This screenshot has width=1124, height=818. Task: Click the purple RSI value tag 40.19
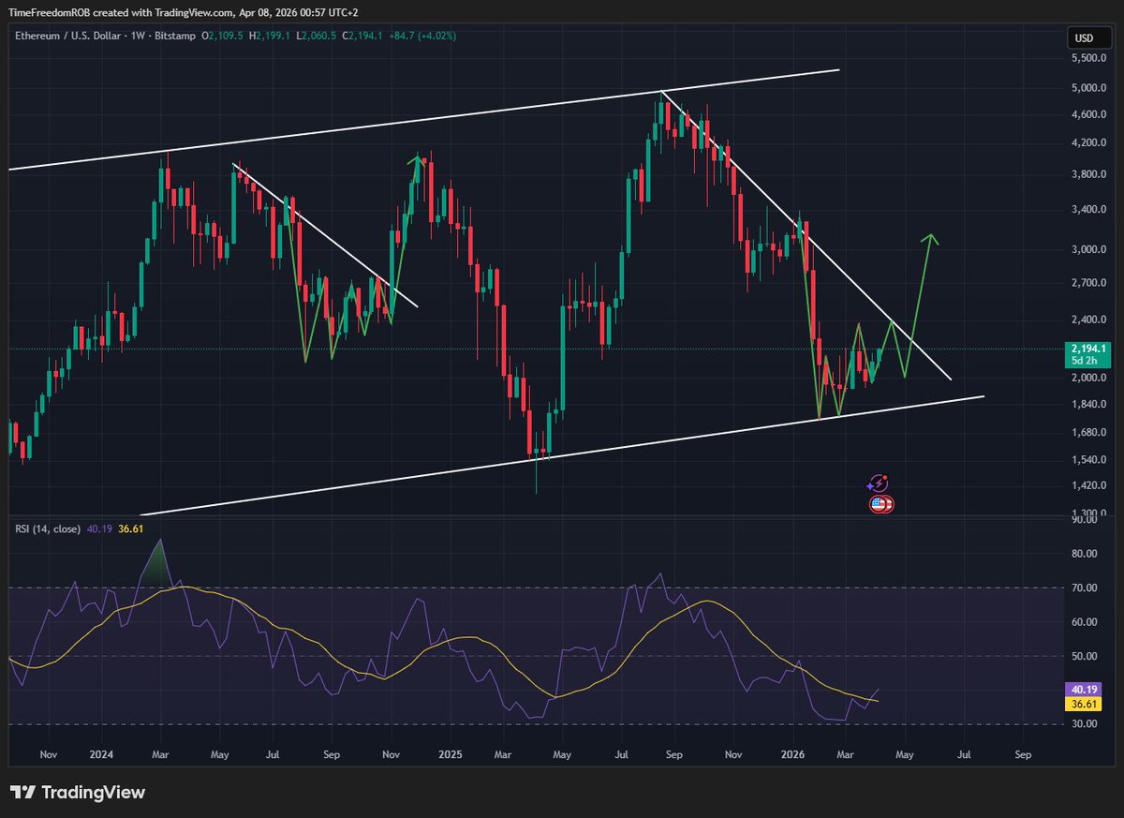pyautogui.click(x=1085, y=689)
